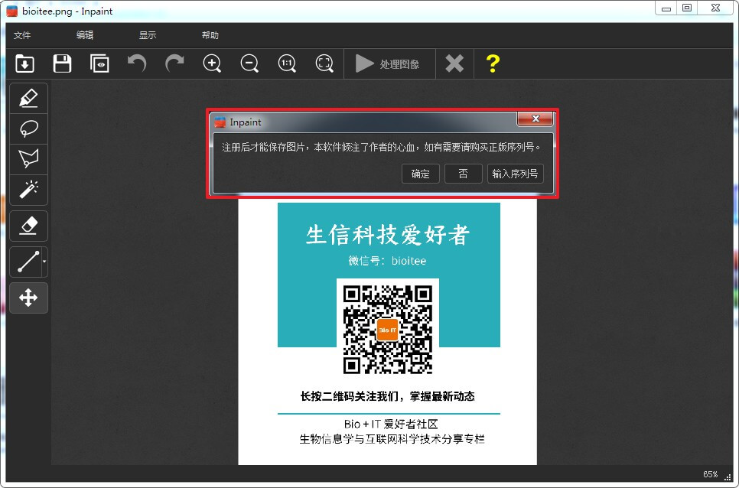Zoom out with the minus magnifier
Viewport: 739px width, 488px height.
coord(249,63)
